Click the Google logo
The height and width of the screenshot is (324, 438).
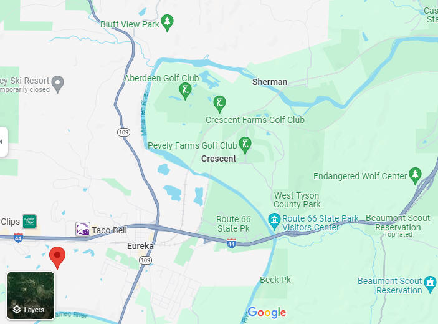pos(267,312)
